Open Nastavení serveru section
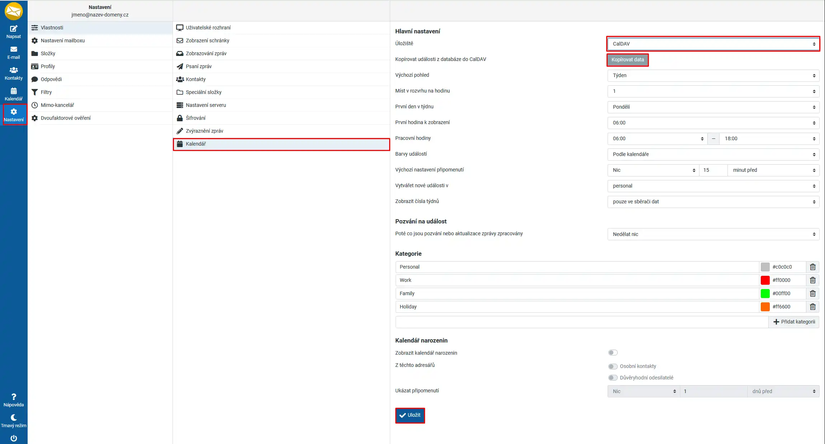 pyautogui.click(x=281, y=105)
